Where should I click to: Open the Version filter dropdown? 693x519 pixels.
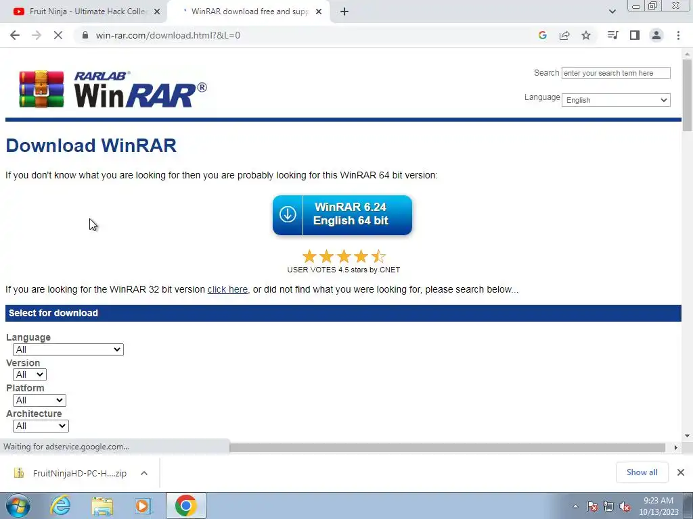[x=30, y=374]
